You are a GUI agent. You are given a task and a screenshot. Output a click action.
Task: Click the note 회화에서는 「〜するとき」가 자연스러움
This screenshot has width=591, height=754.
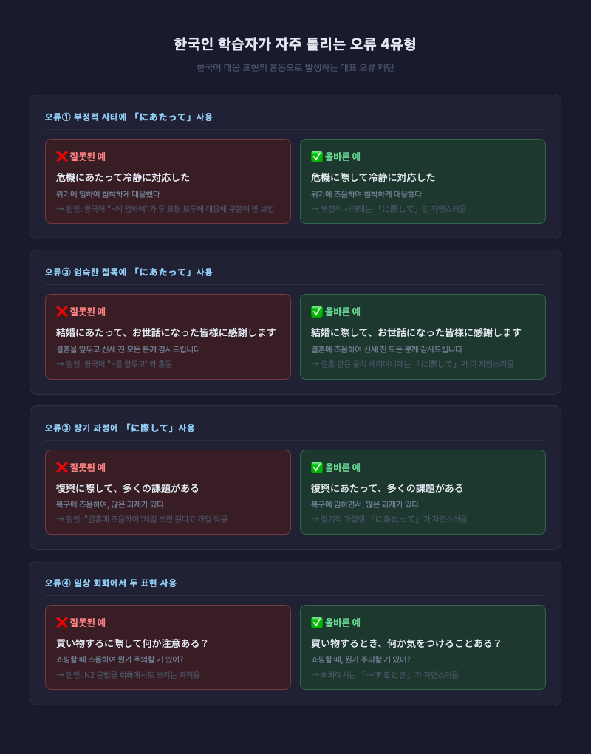[x=385, y=675]
